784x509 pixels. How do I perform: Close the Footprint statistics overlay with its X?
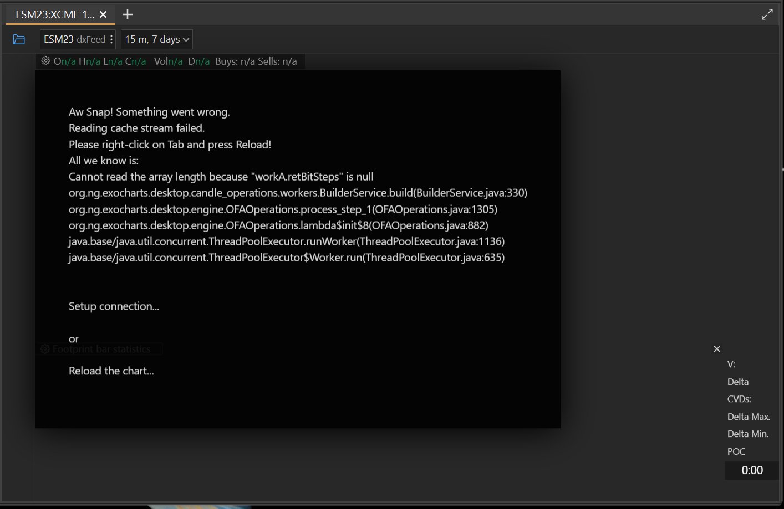[x=716, y=348]
